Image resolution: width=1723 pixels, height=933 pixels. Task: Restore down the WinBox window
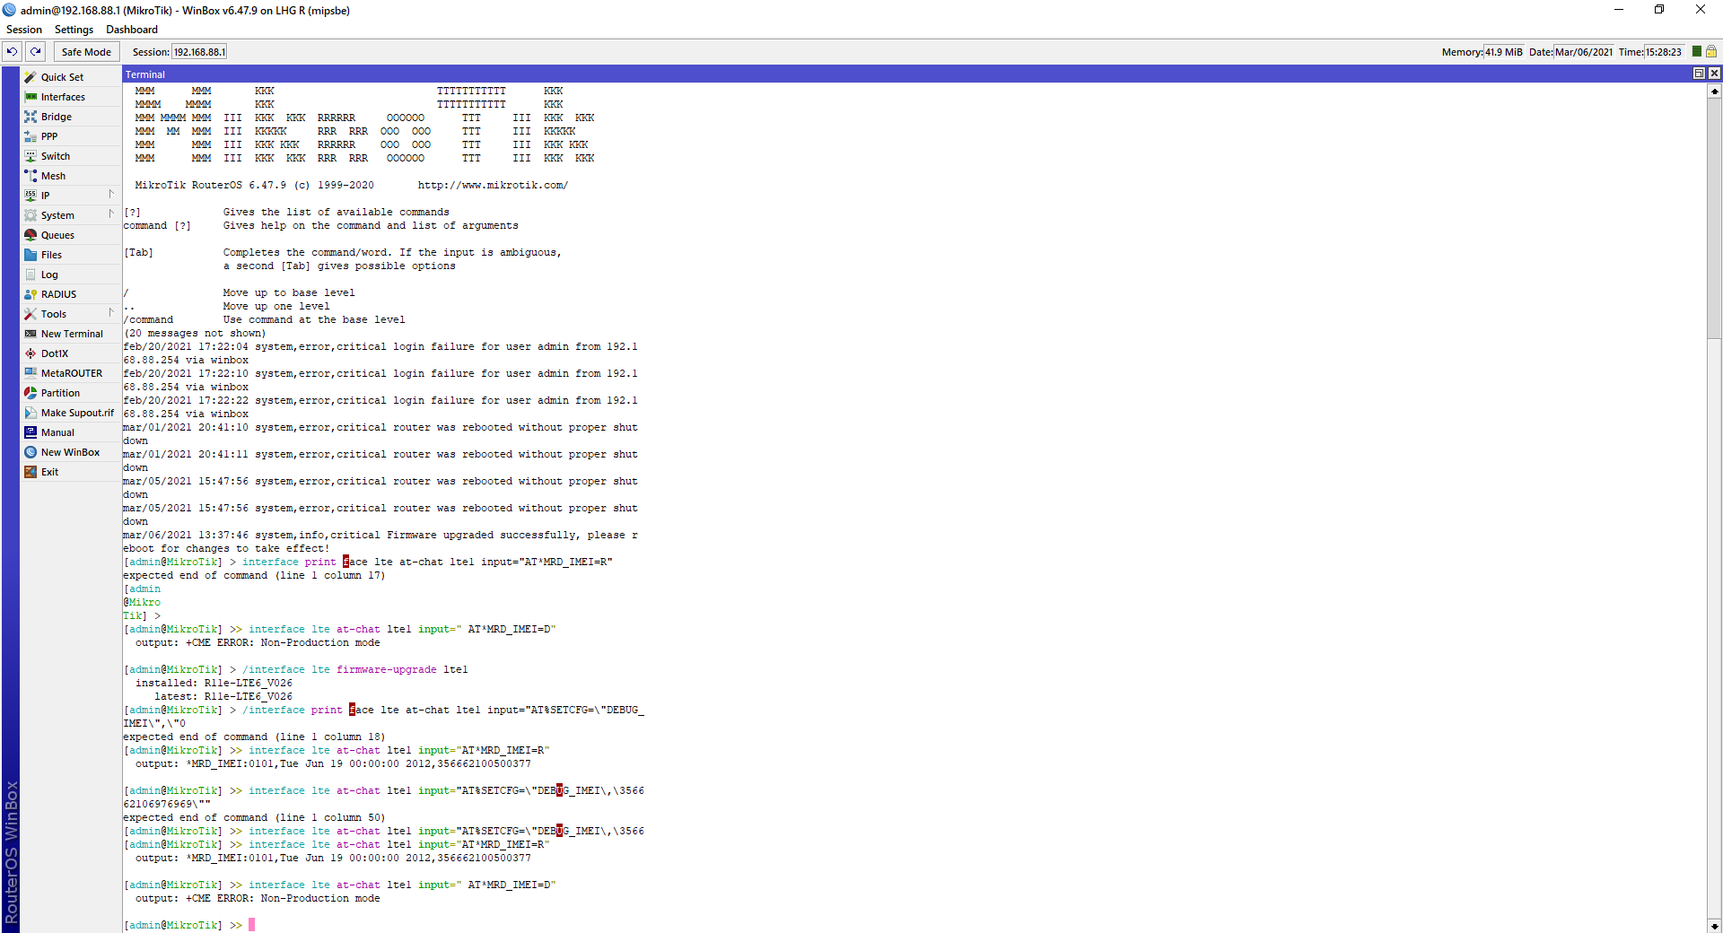[x=1659, y=10]
